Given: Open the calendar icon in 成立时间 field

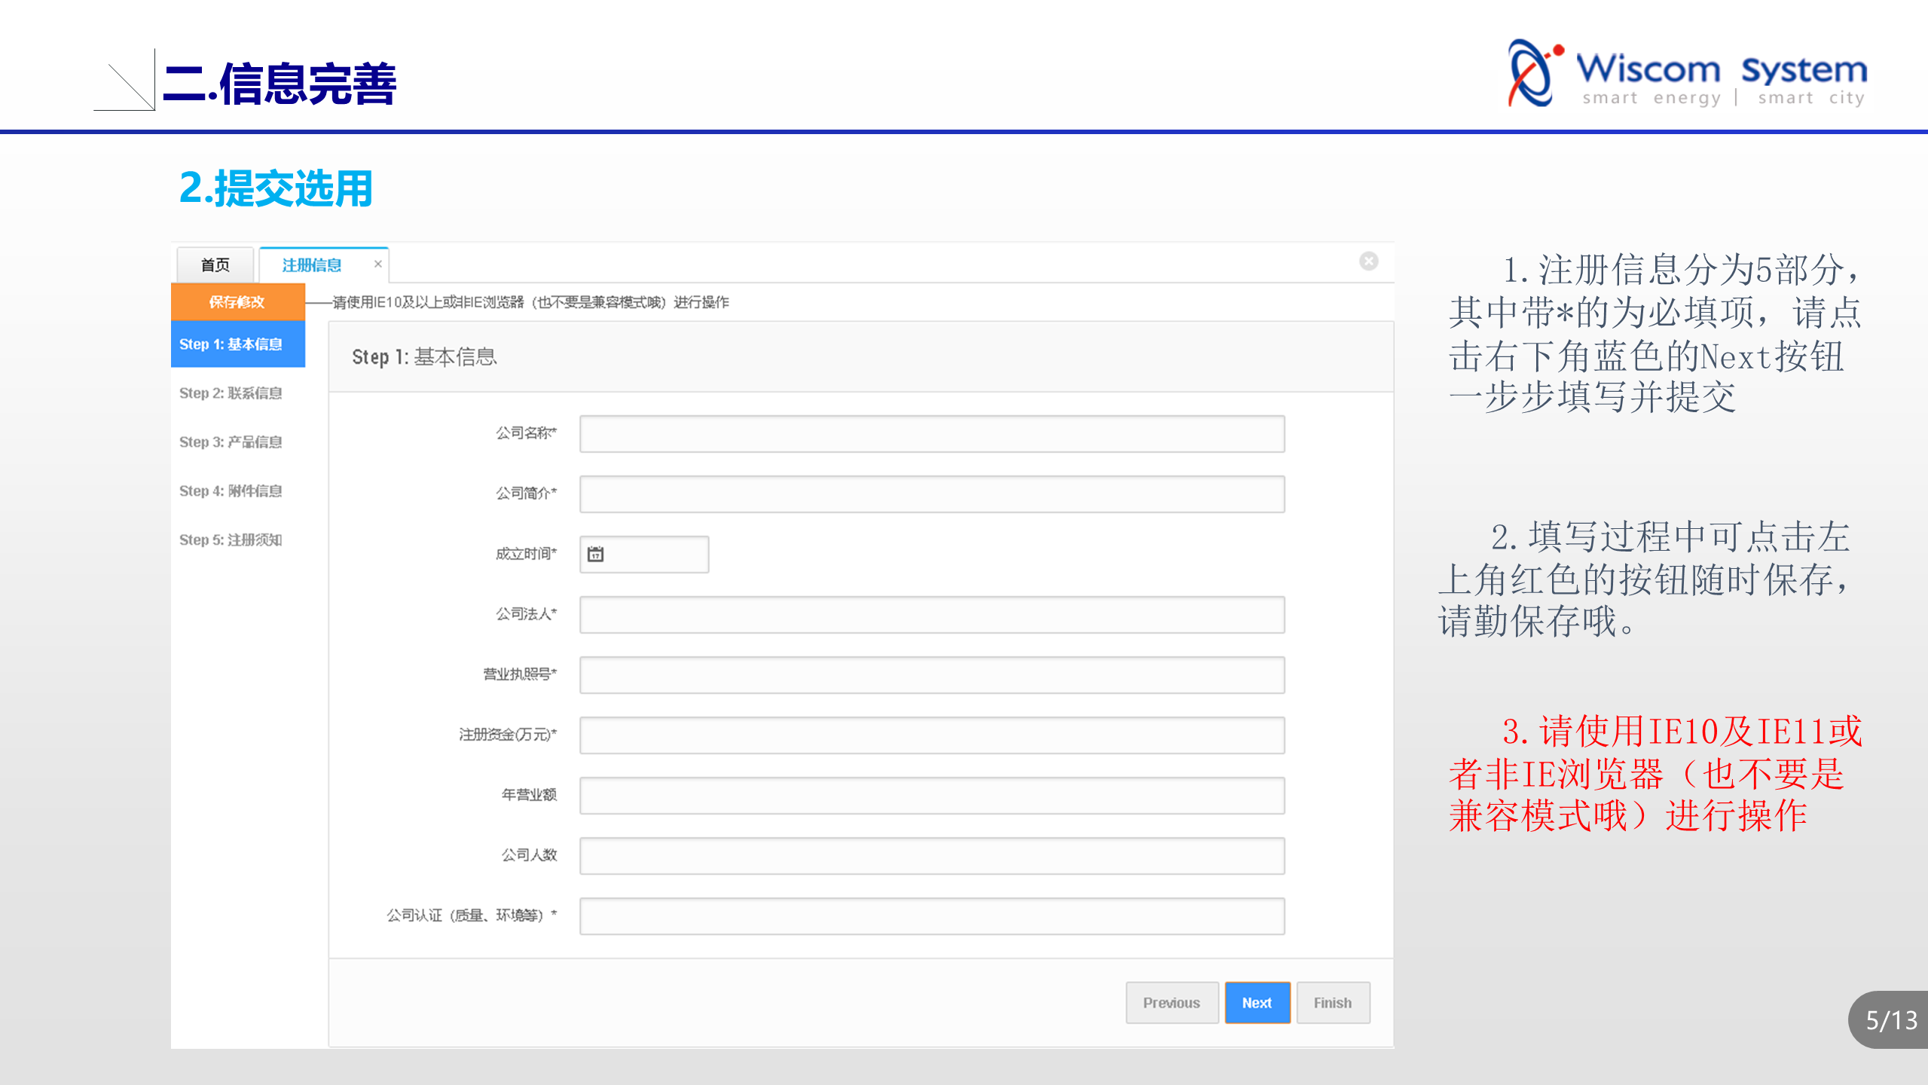Looking at the screenshot, I should point(595,555).
